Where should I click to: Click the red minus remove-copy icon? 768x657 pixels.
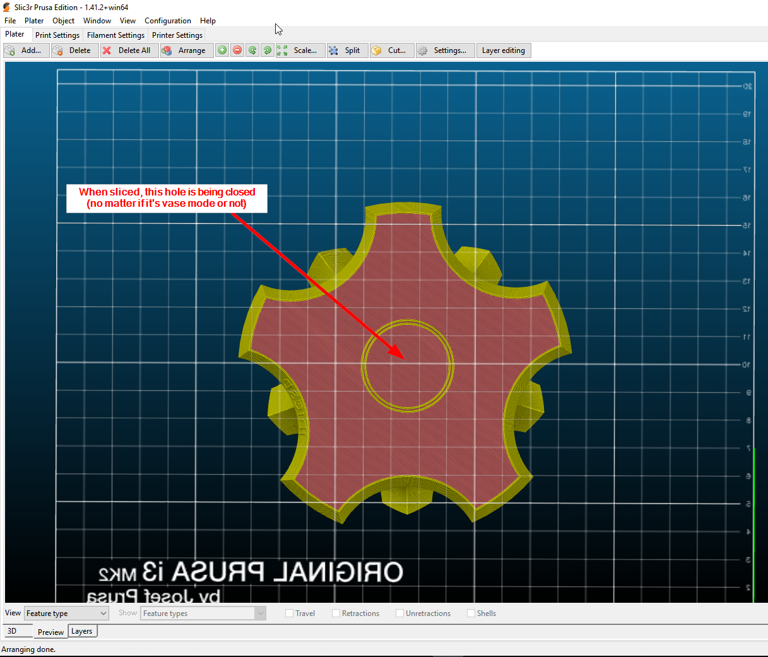237,50
